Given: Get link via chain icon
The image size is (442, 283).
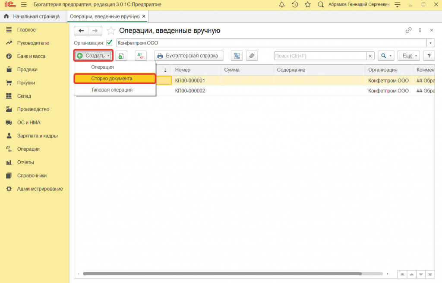Looking at the screenshot, I should pyautogui.click(x=408, y=30).
